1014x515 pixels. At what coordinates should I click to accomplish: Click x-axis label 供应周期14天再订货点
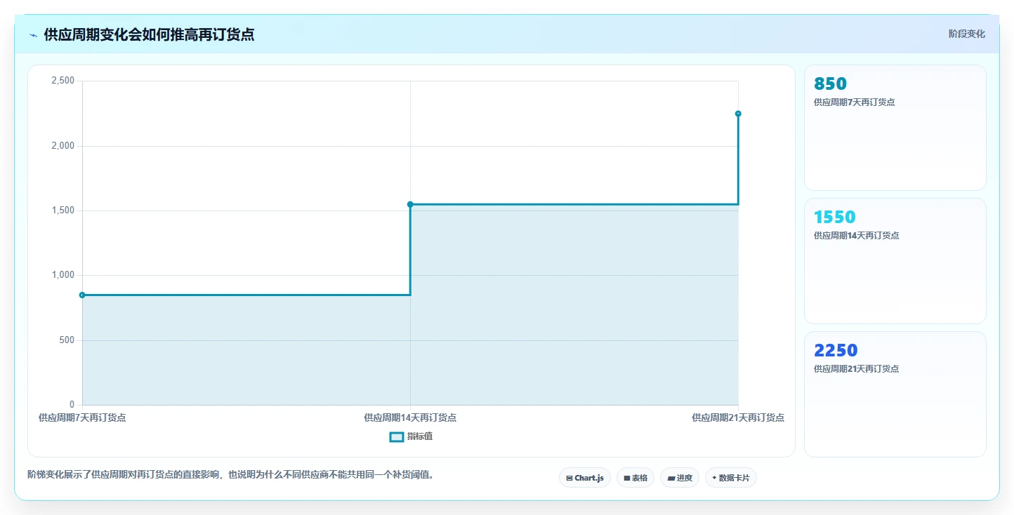(x=410, y=417)
